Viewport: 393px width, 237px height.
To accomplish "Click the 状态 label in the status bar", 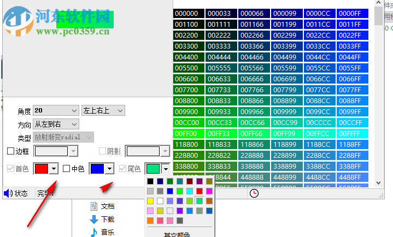I will point(21,193).
